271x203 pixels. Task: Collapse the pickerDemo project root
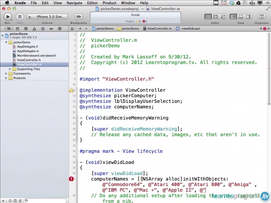tap(3, 36)
